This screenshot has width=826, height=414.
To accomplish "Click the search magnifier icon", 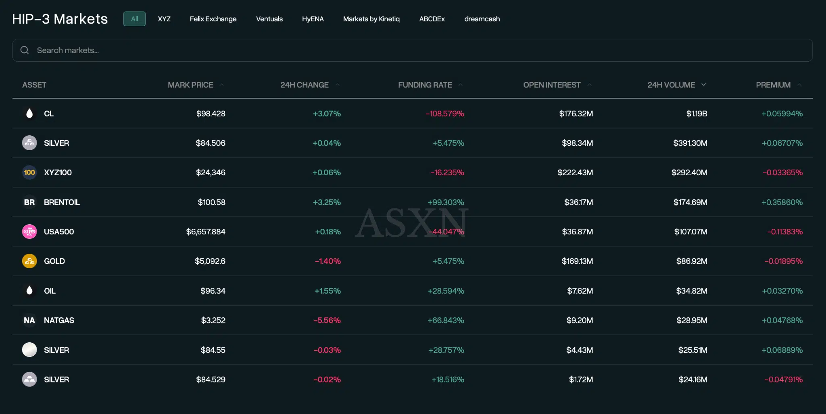I will pyautogui.click(x=25, y=50).
